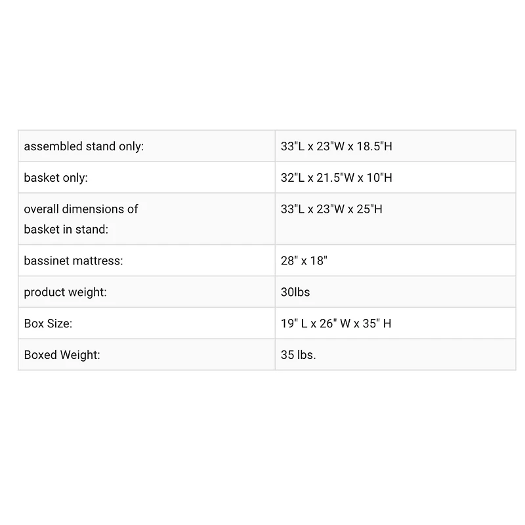Select the 35 lbs. boxed weight value
Image resolution: width=525 pixels, height=525 pixels.
click(298, 355)
